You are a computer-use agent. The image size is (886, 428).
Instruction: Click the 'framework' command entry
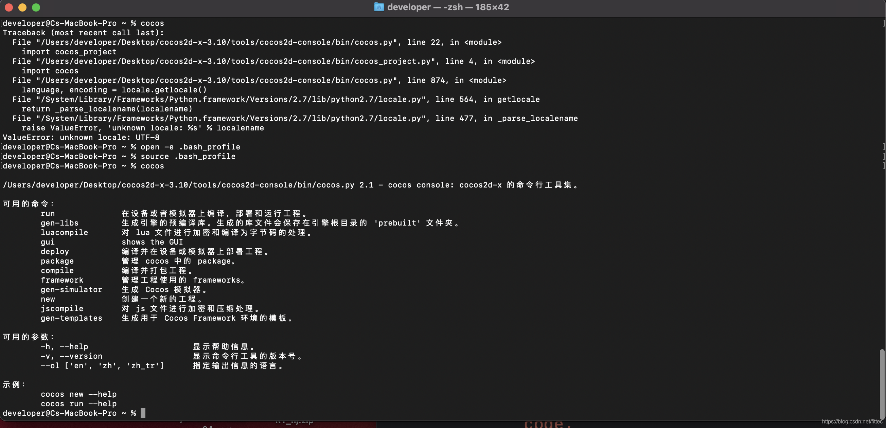pos(62,280)
